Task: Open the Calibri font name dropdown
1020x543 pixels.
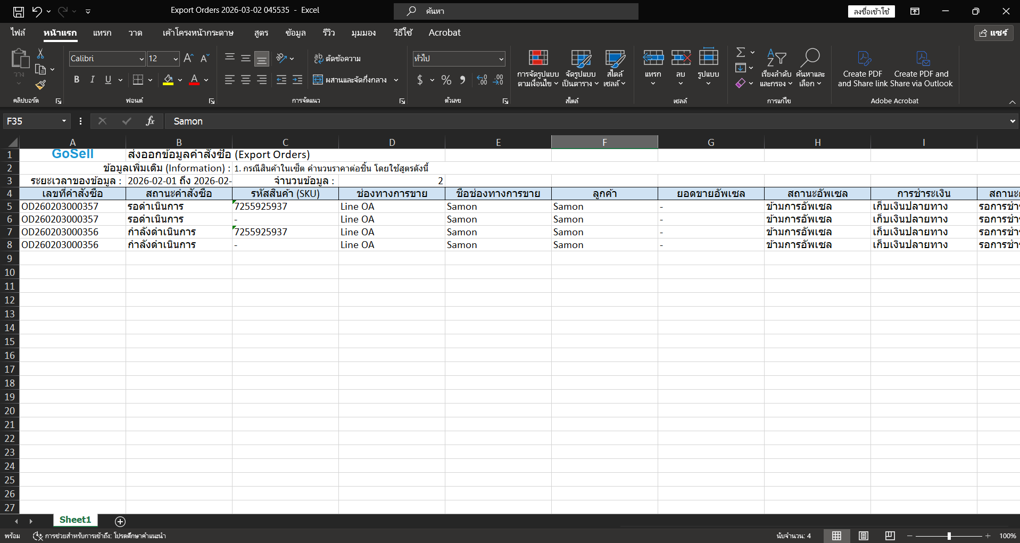Action: 142,59
